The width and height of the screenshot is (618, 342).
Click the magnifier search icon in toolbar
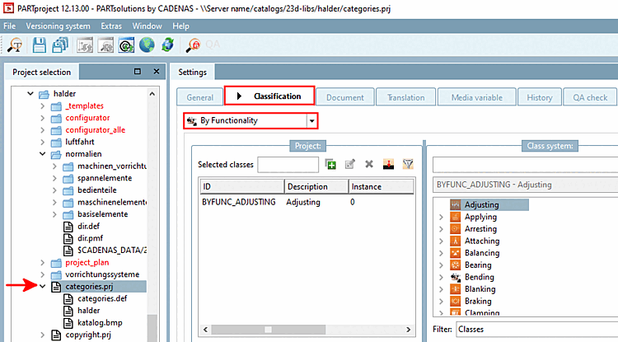point(15,45)
